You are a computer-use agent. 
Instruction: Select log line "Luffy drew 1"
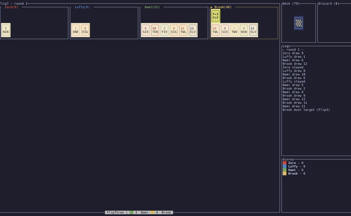(294, 57)
